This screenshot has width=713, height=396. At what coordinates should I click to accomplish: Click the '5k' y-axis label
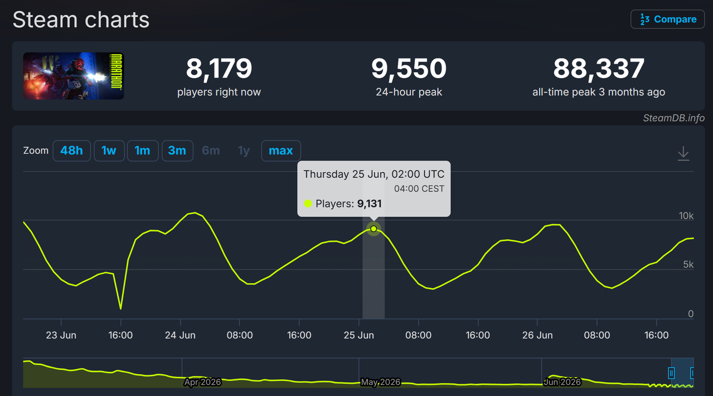[688, 265]
